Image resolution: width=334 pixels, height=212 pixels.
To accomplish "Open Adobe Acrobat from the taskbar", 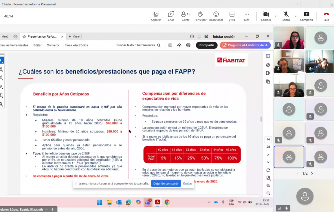I will [x=157, y=202].
